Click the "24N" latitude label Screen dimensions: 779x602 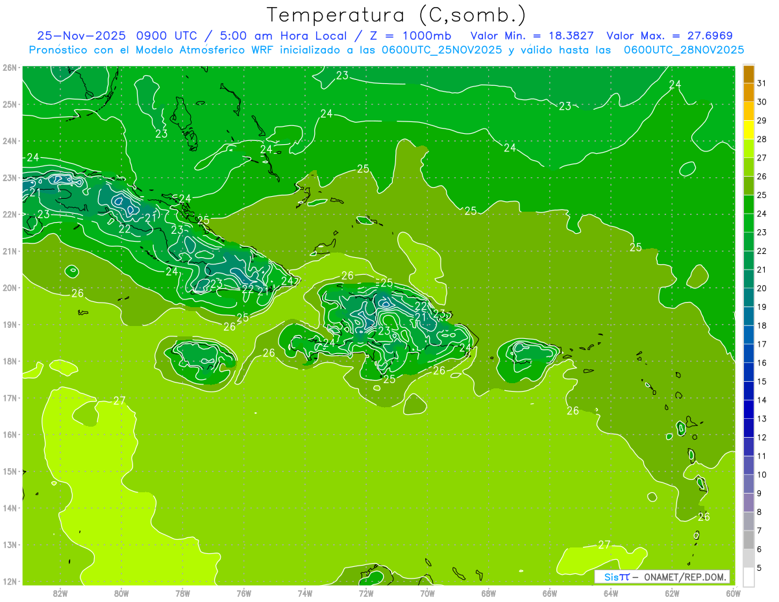pyautogui.click(x=9, y=141)
